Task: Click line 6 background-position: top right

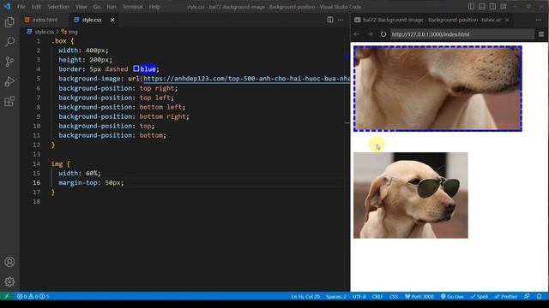Action: [x=118, y=88]
